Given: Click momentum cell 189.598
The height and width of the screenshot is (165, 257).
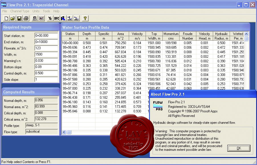Looking at the screenshot, I should click(171, 43).
